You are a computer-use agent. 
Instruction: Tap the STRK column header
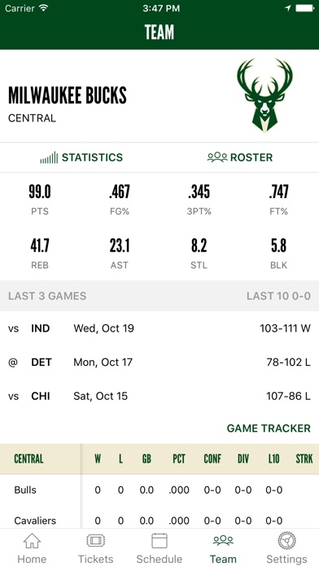pyautogui.click(x=304, y=459)
